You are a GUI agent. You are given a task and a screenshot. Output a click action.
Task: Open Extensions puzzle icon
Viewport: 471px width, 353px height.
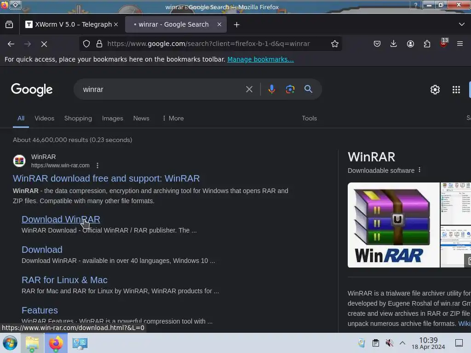click(427, 44)
